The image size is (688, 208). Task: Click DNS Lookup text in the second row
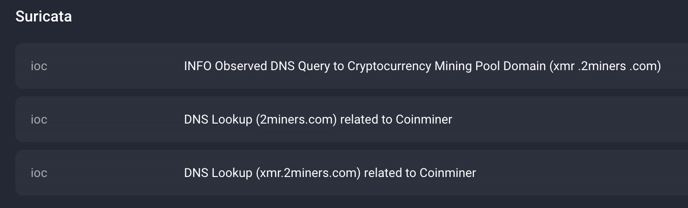click(x=218, y=119)
